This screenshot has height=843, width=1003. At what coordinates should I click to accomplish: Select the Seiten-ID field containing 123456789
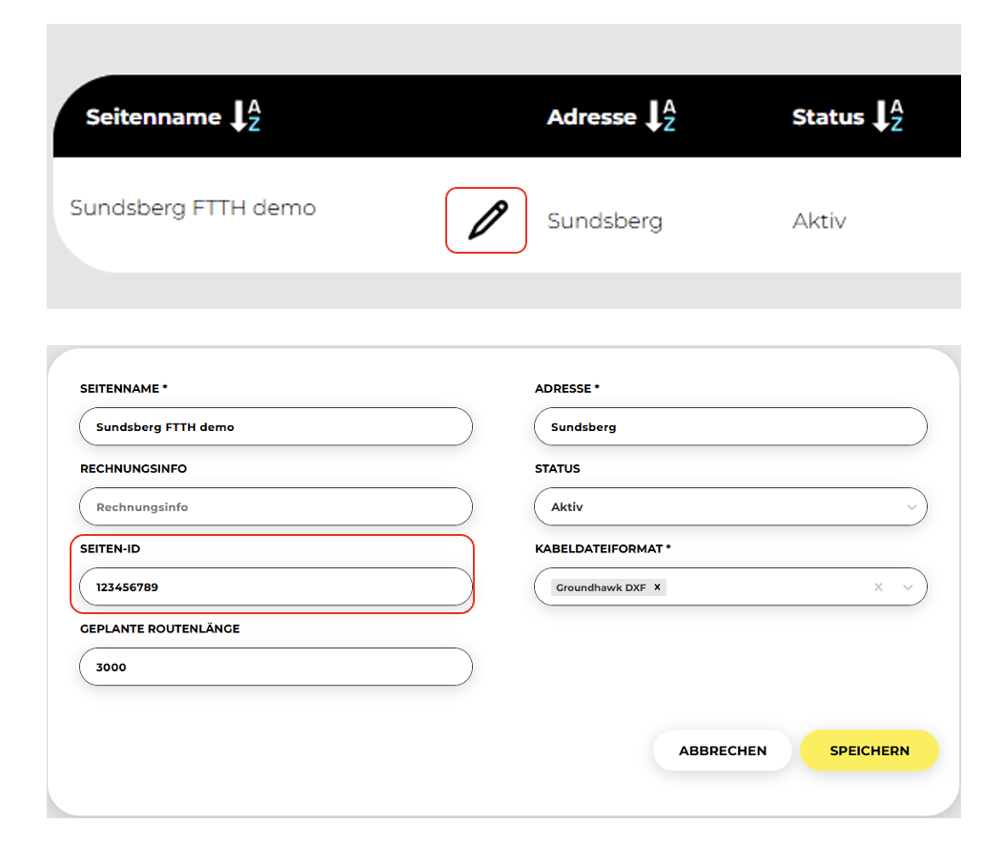276,587
